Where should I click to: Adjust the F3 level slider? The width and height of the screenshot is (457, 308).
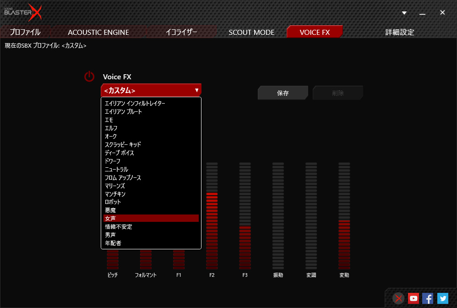[245, 216]
